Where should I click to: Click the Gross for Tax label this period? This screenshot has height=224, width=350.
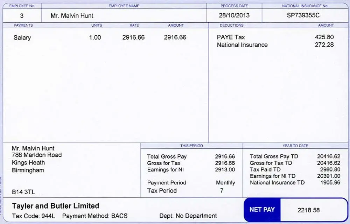coord(163,163)
